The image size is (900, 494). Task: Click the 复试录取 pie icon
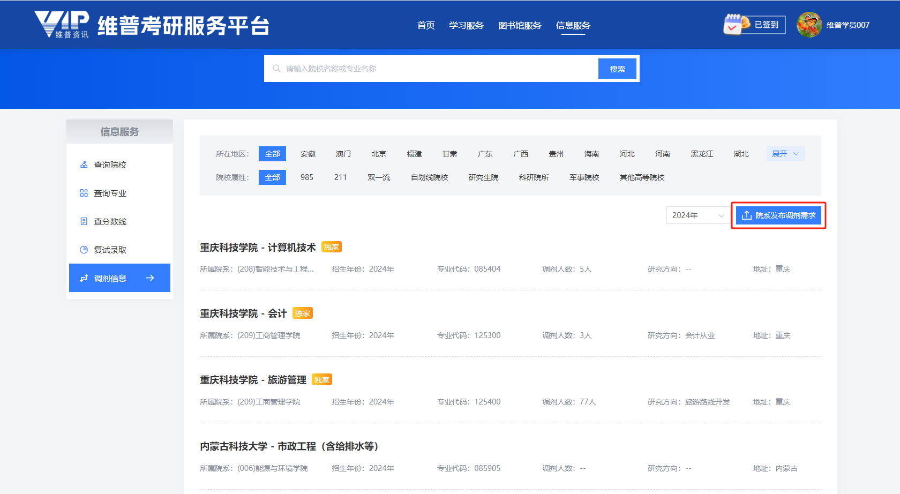coord(84,250)
